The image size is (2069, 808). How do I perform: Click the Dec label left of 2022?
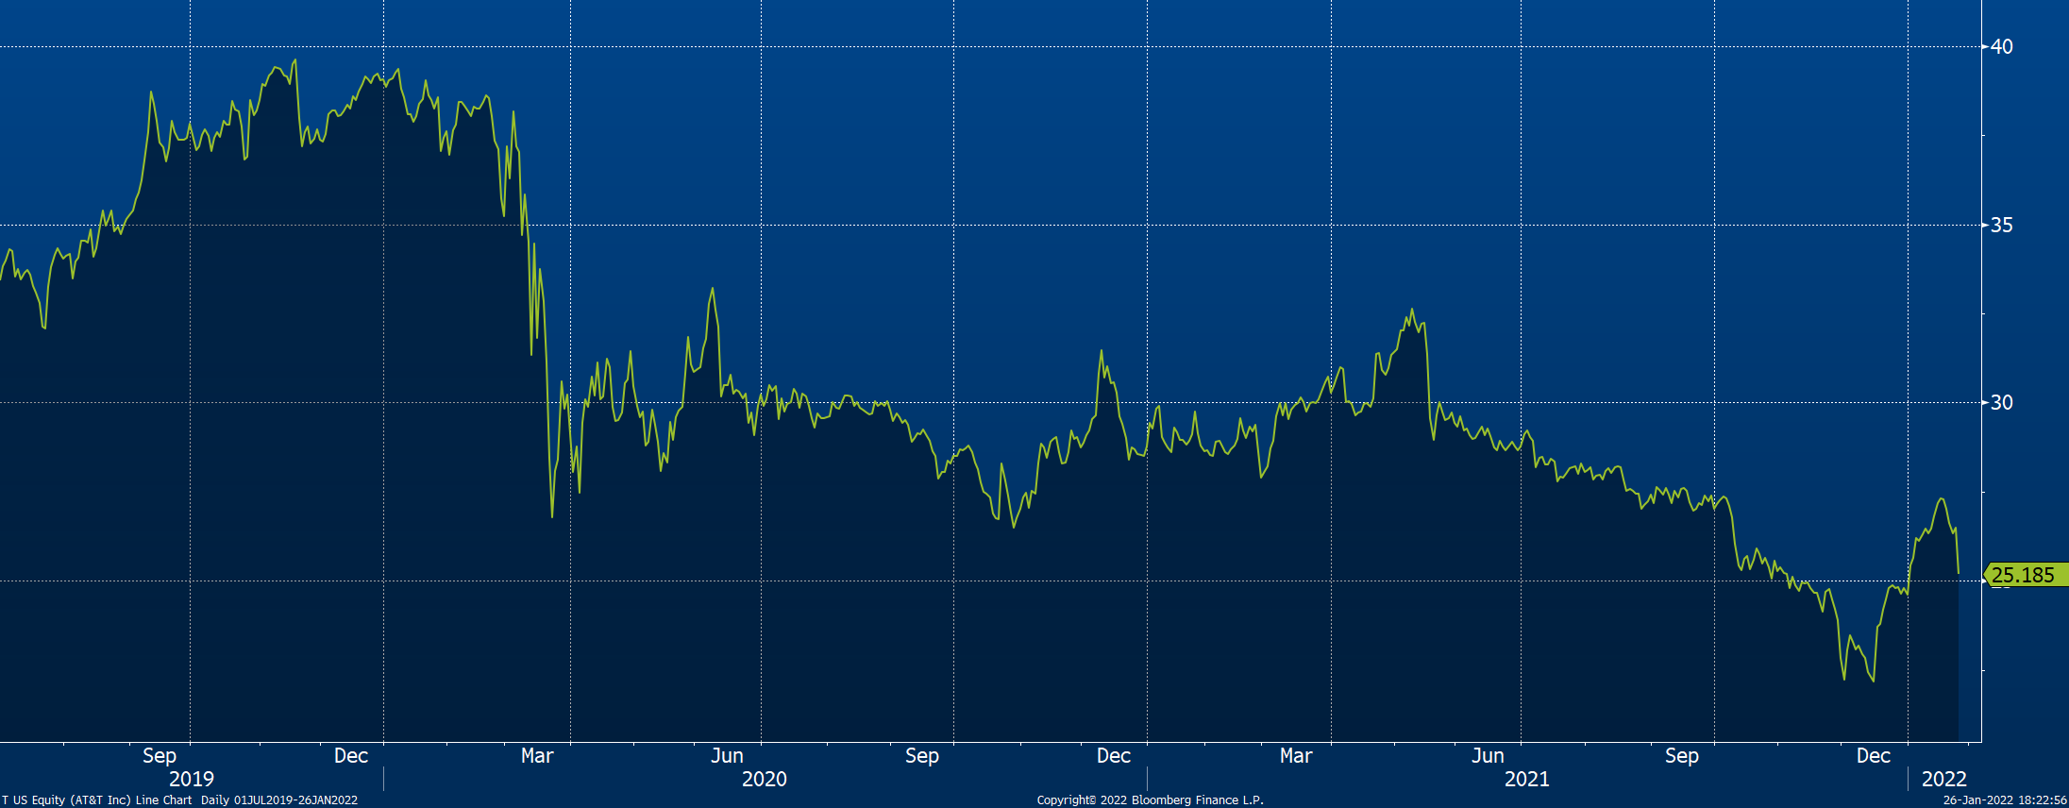click(1873, 755)
